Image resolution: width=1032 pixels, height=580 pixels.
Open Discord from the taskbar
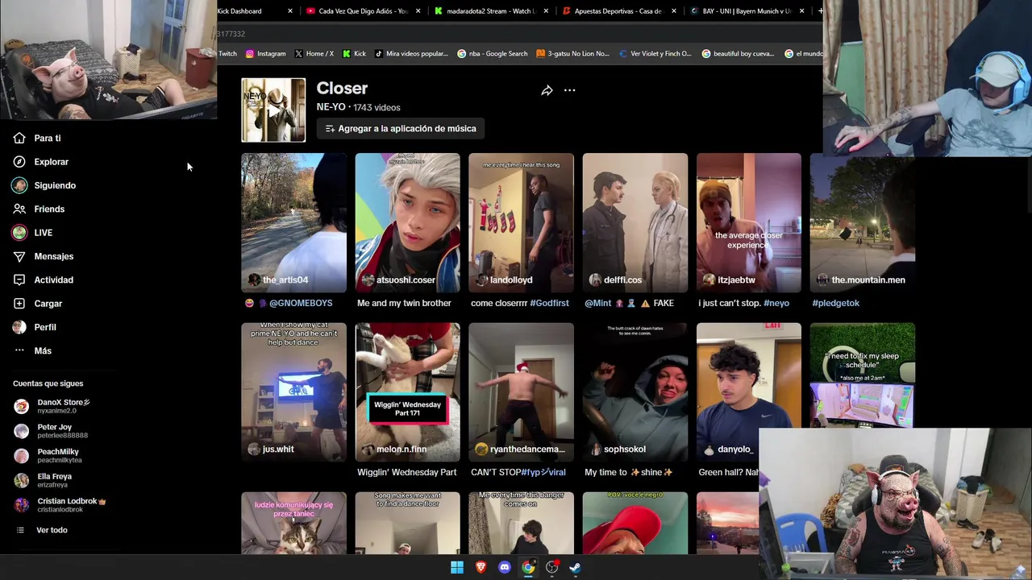tap(505, 567)
